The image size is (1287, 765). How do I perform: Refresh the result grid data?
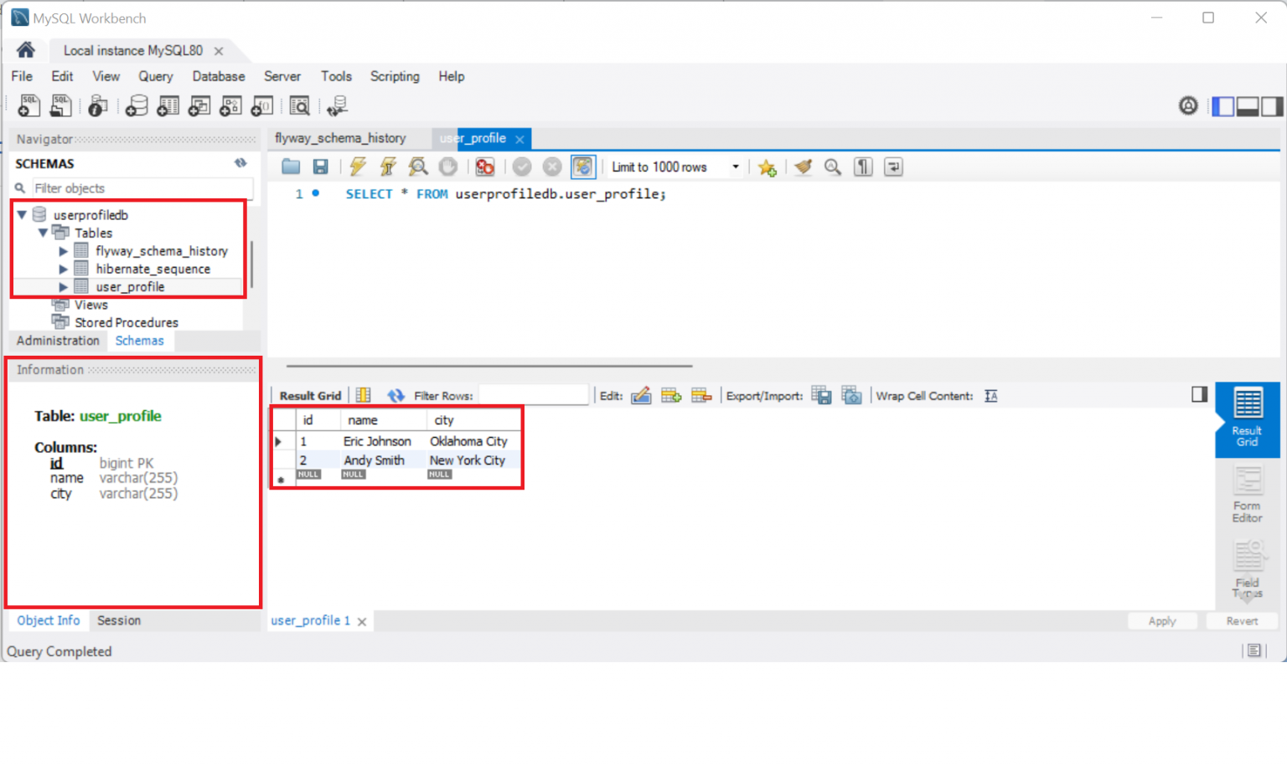(x=396, y=396)
